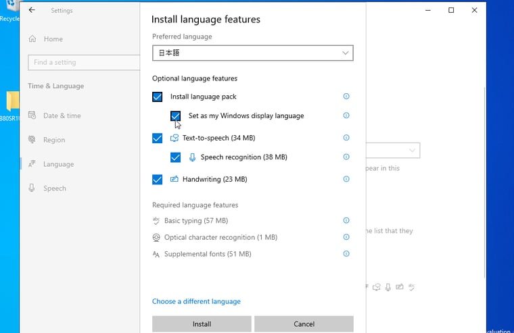Click the Optical character recognition icon

point(156,237)
